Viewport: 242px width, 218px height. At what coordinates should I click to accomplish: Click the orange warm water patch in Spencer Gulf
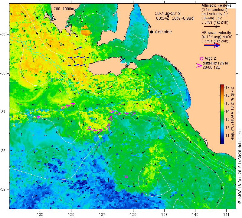[86, 31]
